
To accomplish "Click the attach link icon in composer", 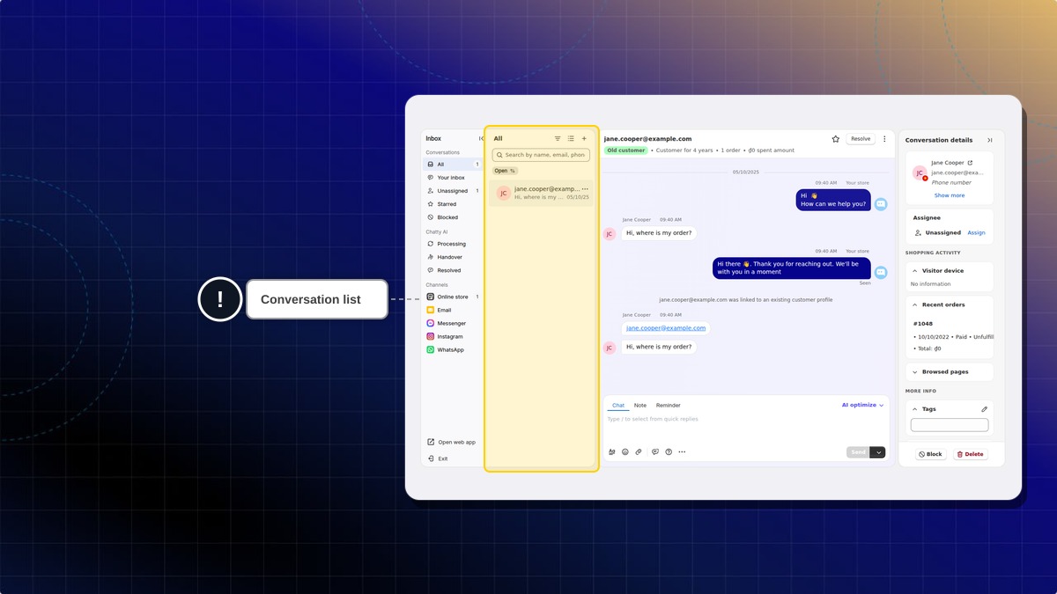I will pyautogui.click(x=639, y=452).
